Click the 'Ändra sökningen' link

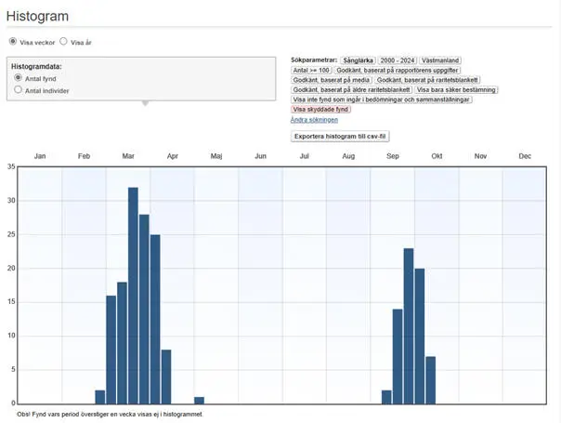tap(314, 120)
